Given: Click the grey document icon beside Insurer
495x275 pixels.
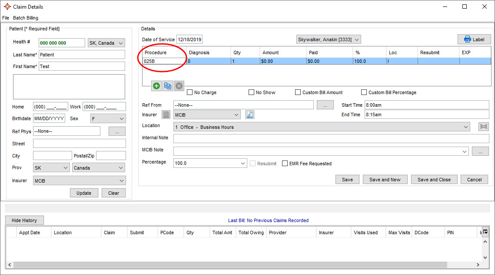Looking at the screenshot, I should 166,115.
